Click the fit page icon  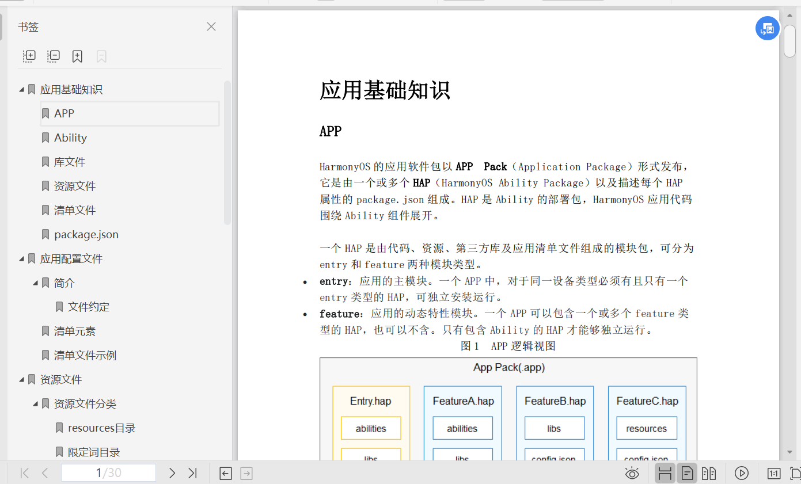click(x=795, y=474)
